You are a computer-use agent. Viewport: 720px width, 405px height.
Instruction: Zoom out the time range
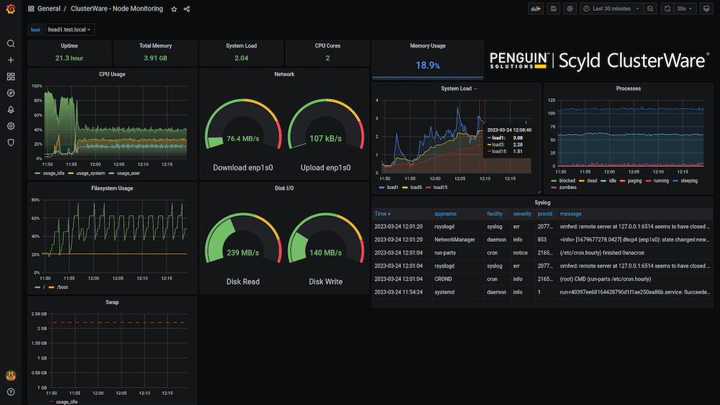(650, 9)
